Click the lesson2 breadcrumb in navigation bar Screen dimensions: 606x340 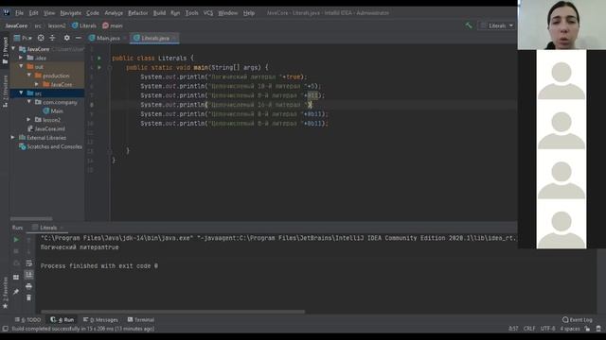[57, 25]
